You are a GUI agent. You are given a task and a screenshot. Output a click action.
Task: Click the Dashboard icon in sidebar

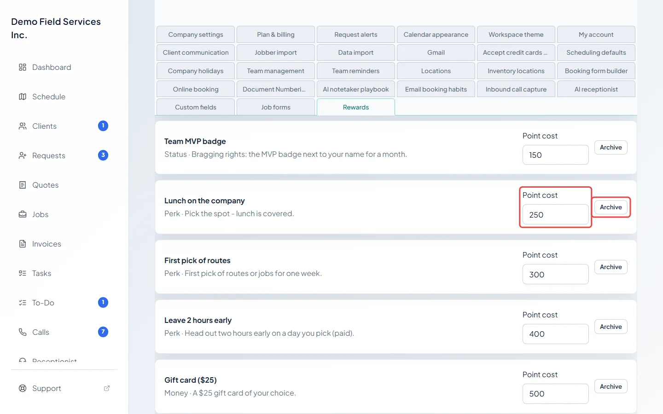pos(23,67)
